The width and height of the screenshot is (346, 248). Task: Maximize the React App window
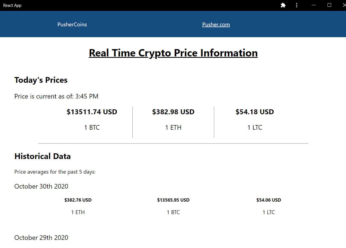pyautogui.click(x=329, y=5)
